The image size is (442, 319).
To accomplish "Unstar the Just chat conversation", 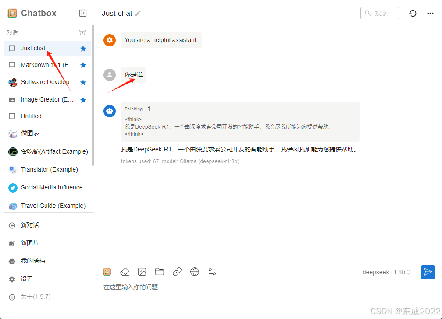I will click(83, 49).
